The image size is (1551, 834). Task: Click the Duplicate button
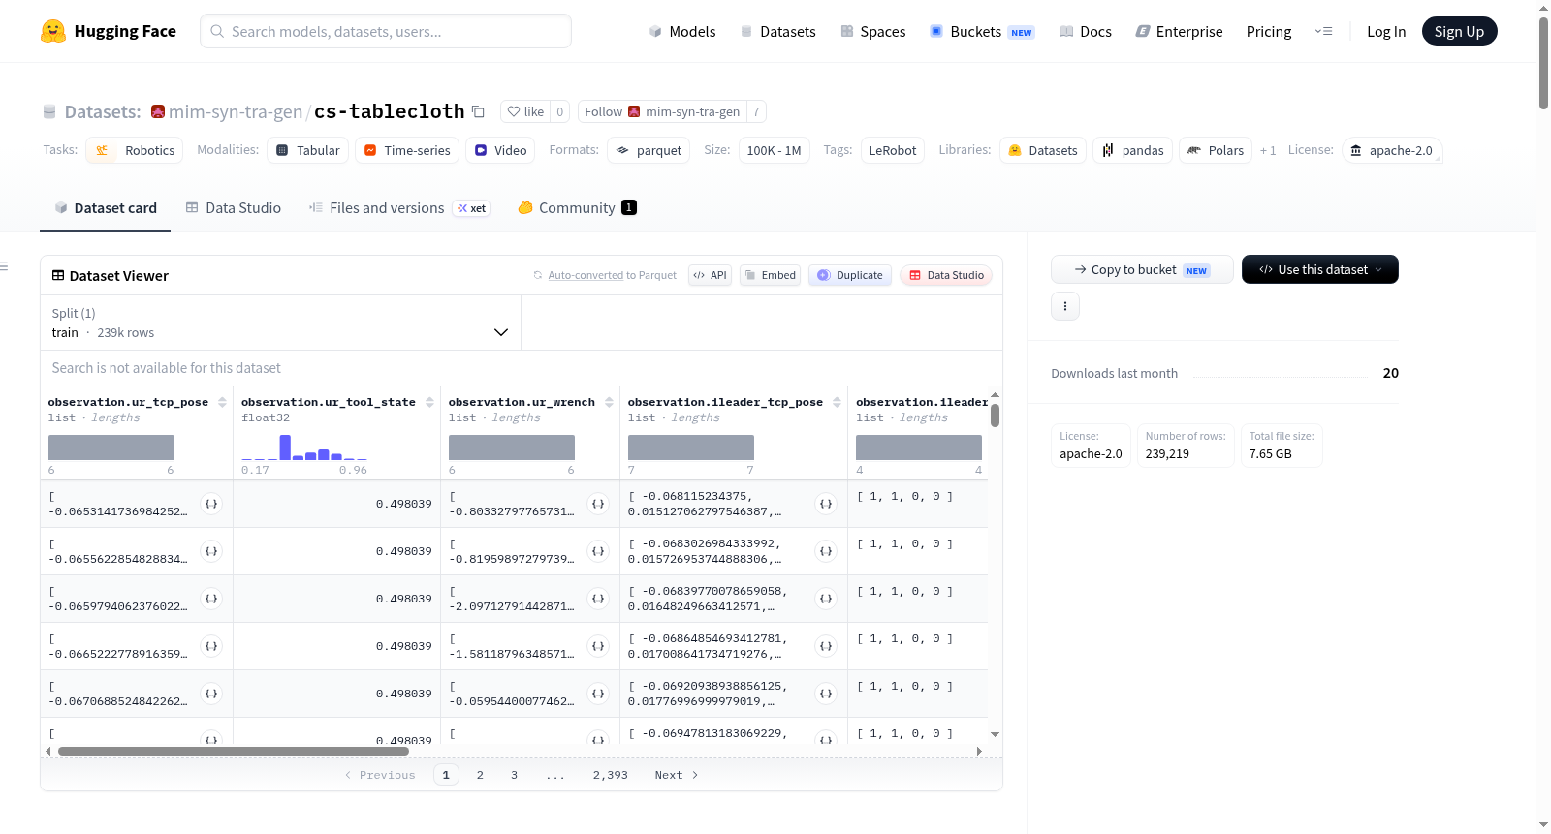(850, 275)
